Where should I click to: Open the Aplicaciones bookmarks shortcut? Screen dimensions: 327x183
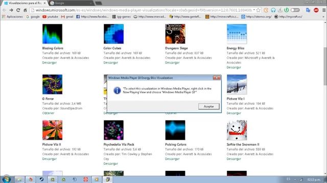[x=12, y=17]
